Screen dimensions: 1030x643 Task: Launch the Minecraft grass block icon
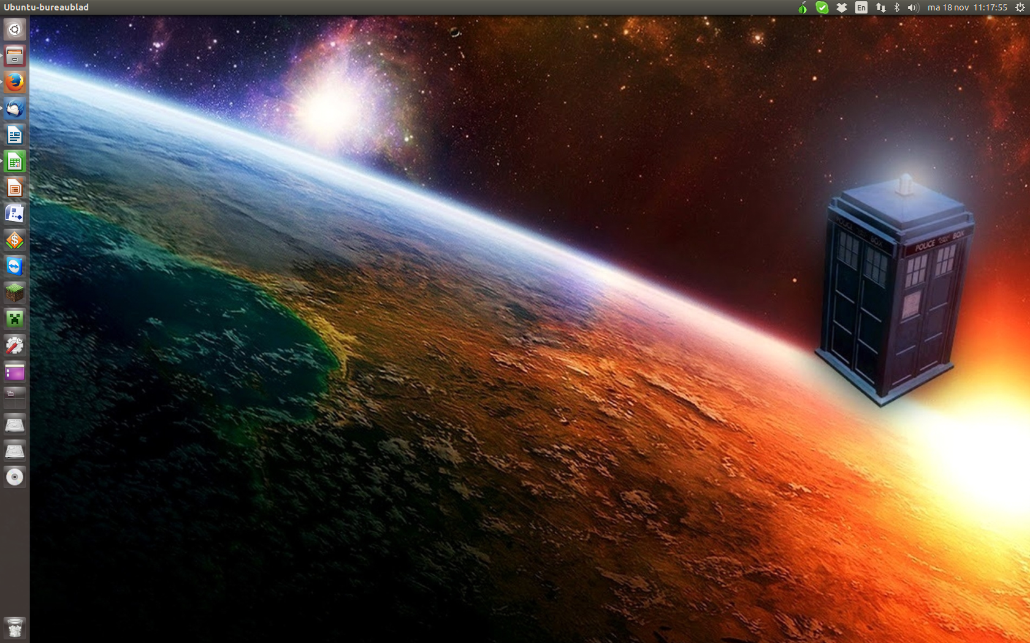[x=15, y=293]
